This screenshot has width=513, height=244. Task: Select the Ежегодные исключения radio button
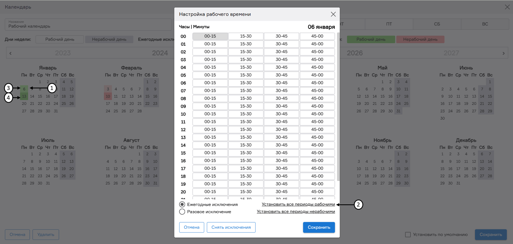[x=182, y=204]
